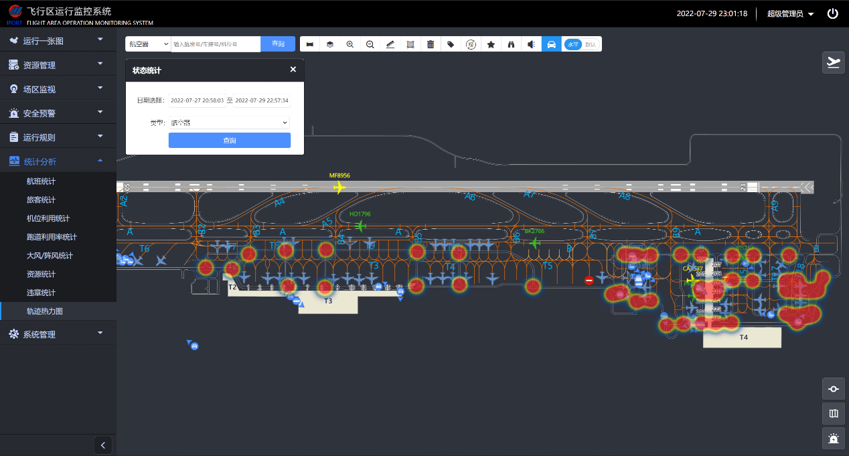This screenshot has width=849, height=456.
Task: Zoom in on the map
Action: 350,44
